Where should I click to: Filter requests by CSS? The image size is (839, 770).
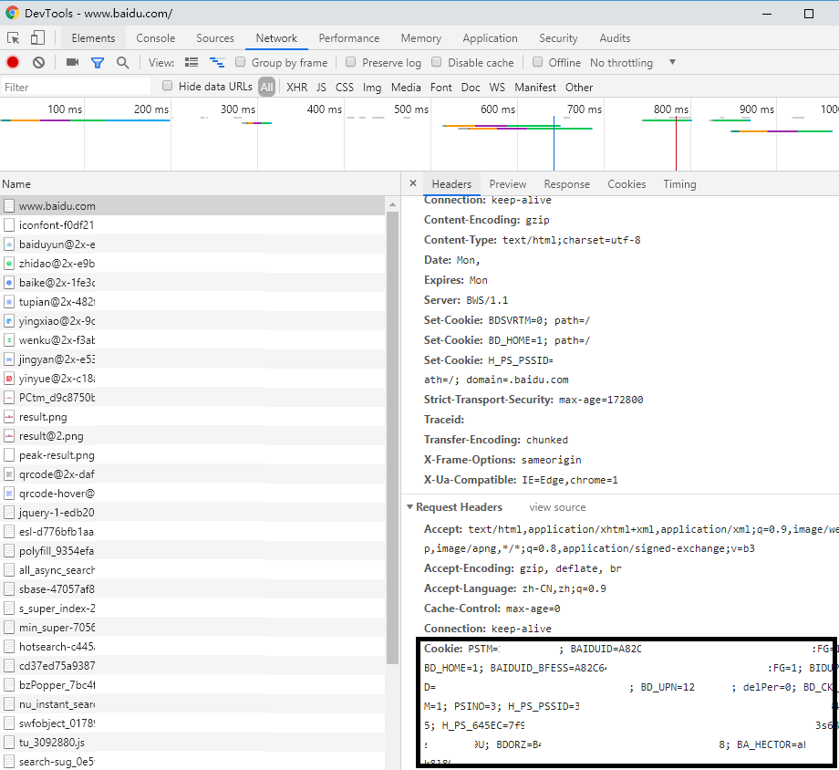coord(345,87)
